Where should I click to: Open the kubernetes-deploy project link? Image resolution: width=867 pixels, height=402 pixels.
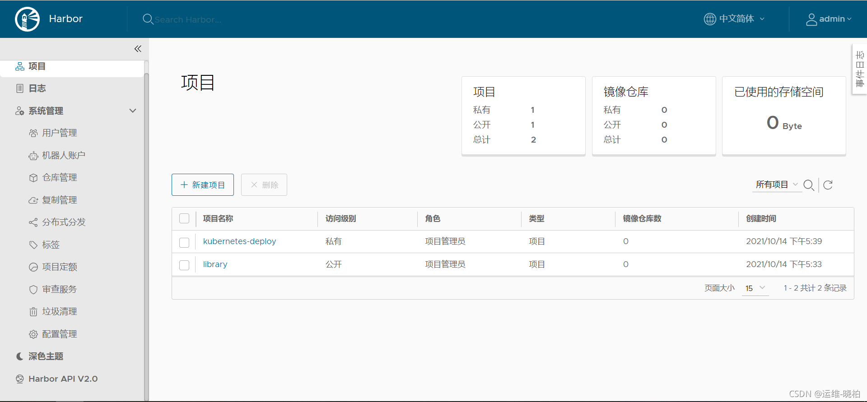click(239, 241)
